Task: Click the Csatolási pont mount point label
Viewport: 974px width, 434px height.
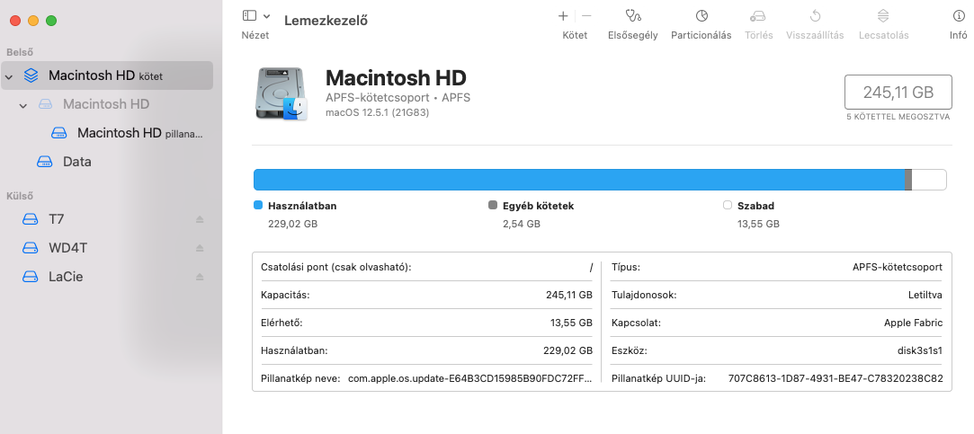Action: (336, 267)
